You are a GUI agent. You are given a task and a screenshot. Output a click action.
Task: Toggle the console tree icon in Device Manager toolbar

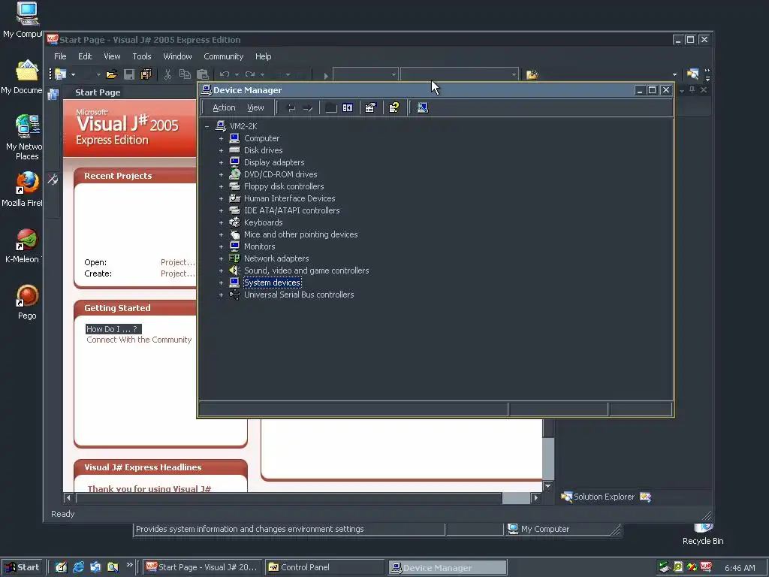point(348,107)
